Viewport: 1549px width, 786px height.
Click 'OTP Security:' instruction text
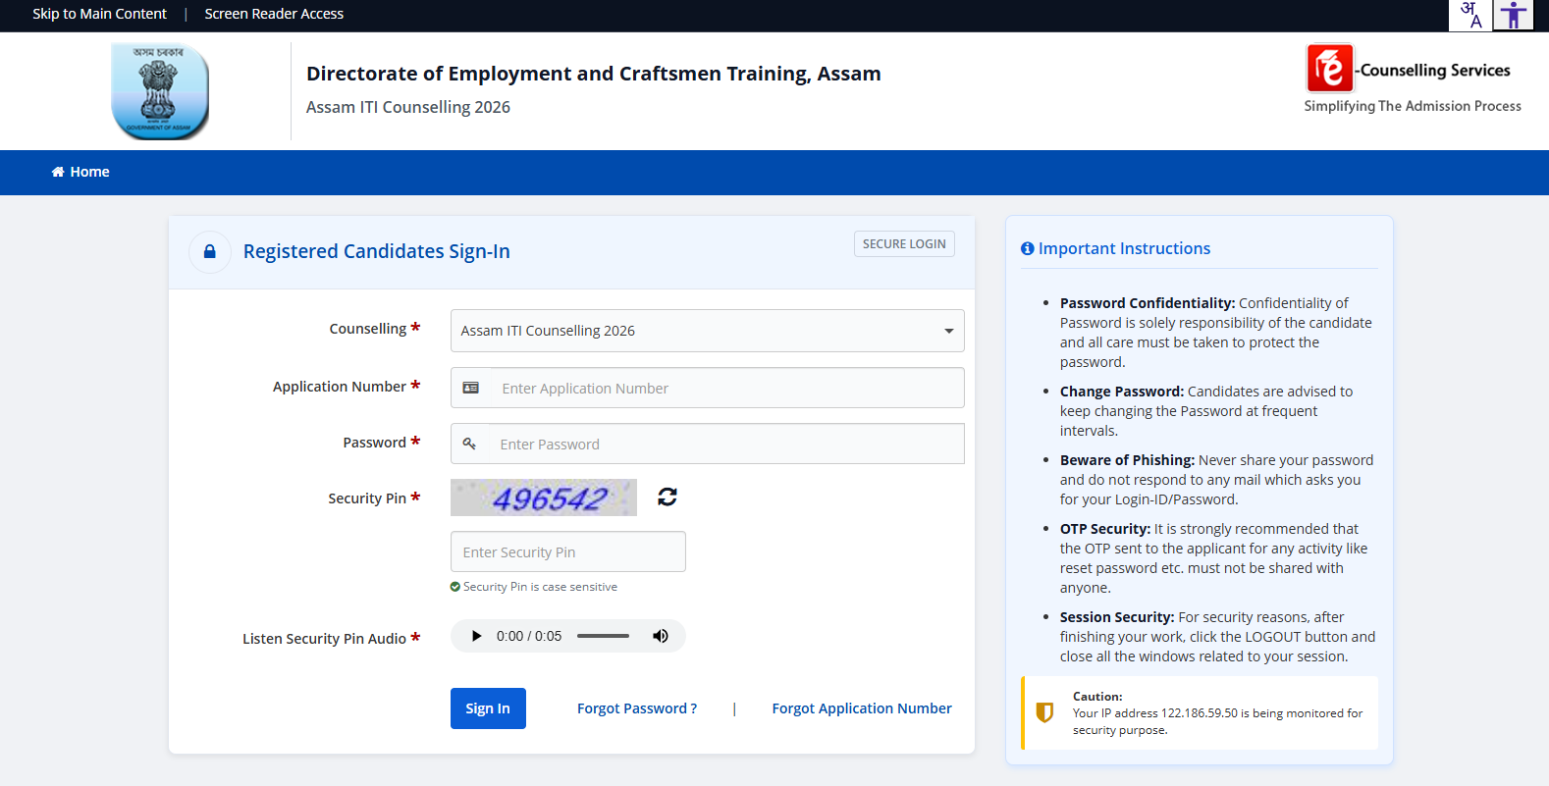(1105, 529)
